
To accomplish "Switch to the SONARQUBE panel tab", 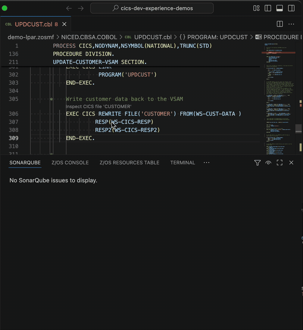I will click(25, 163).
